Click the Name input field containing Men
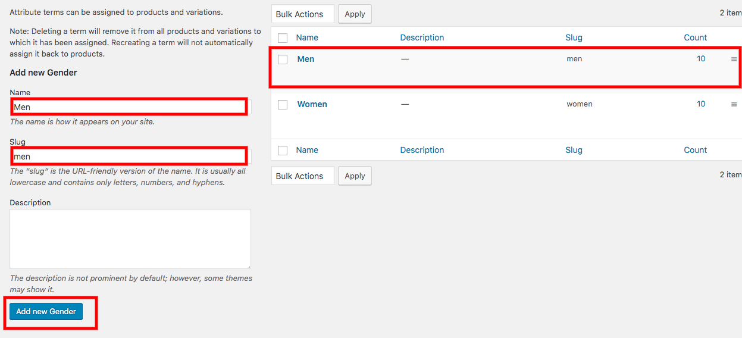Screen dimensions: 742x338 tap(130, 107)
